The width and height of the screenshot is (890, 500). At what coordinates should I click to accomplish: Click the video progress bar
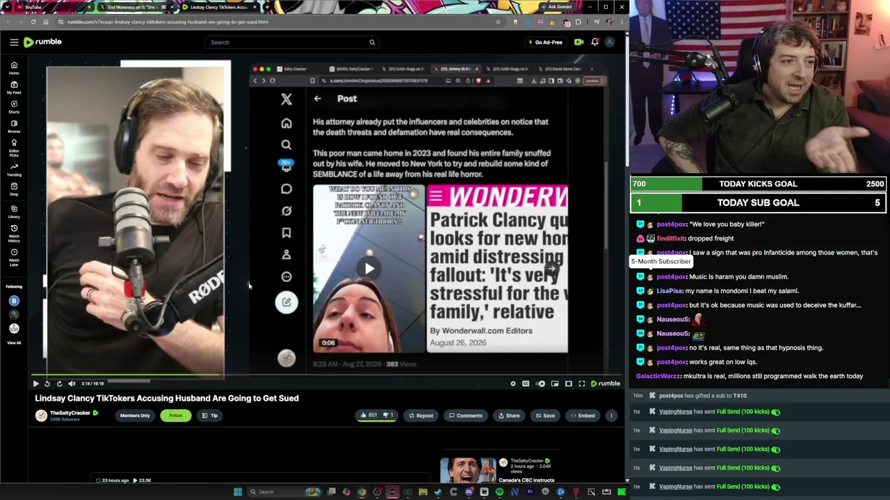327,376
